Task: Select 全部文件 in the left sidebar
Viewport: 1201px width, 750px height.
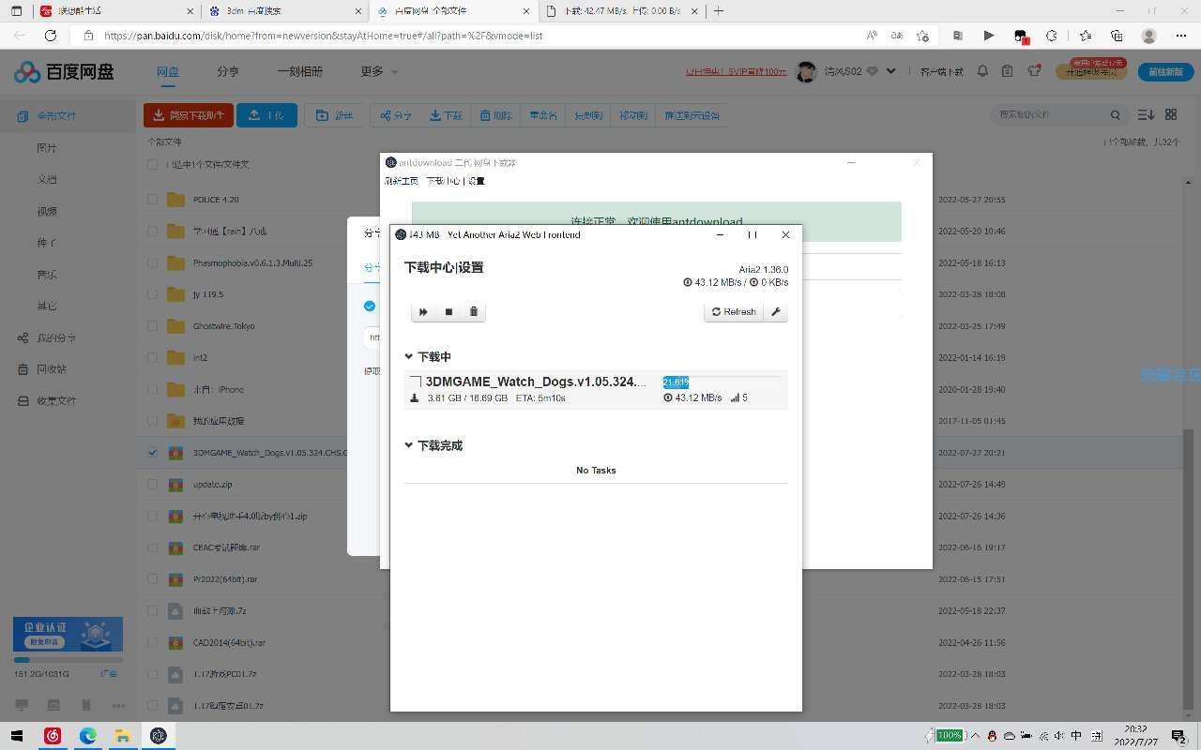Action: 68,116
